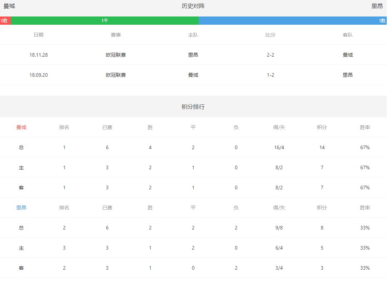The width and height of the screenshot is (387, 284).
Task: Click 33% in 里昂 客 row
Action: pos(365,268)
